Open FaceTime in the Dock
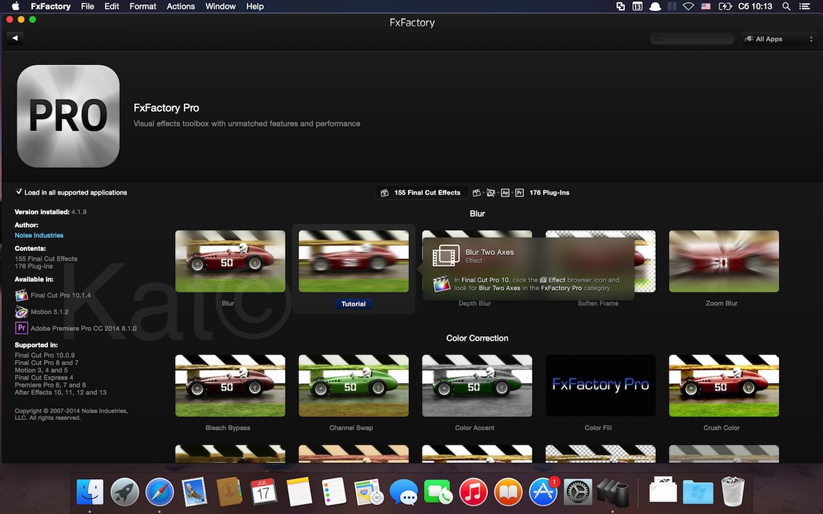This screenshot has height=514, width=823. tap(438, 492)
